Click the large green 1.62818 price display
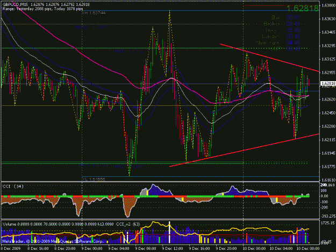 click(302, 9)
